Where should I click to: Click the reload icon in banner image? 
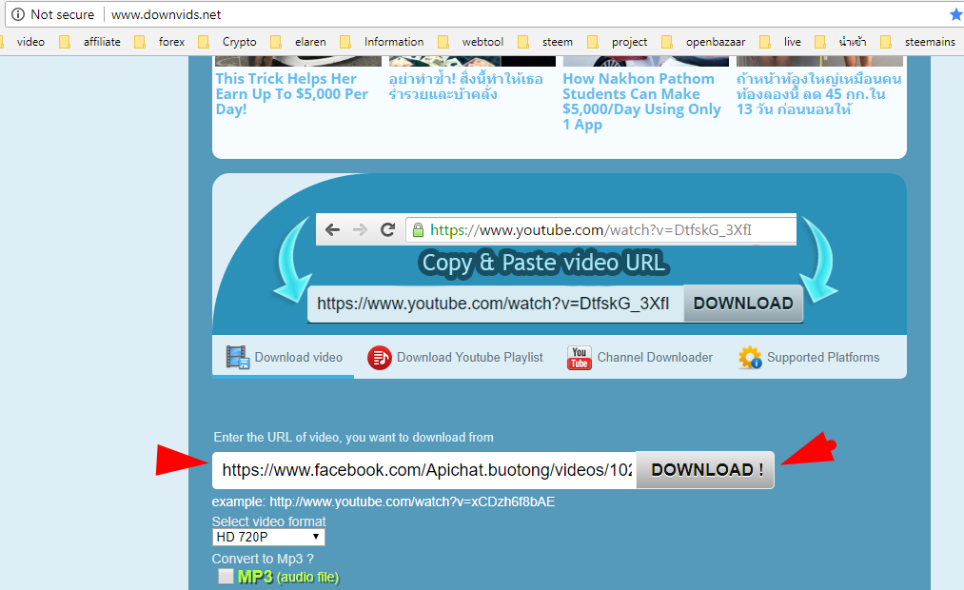click(387, 230)
